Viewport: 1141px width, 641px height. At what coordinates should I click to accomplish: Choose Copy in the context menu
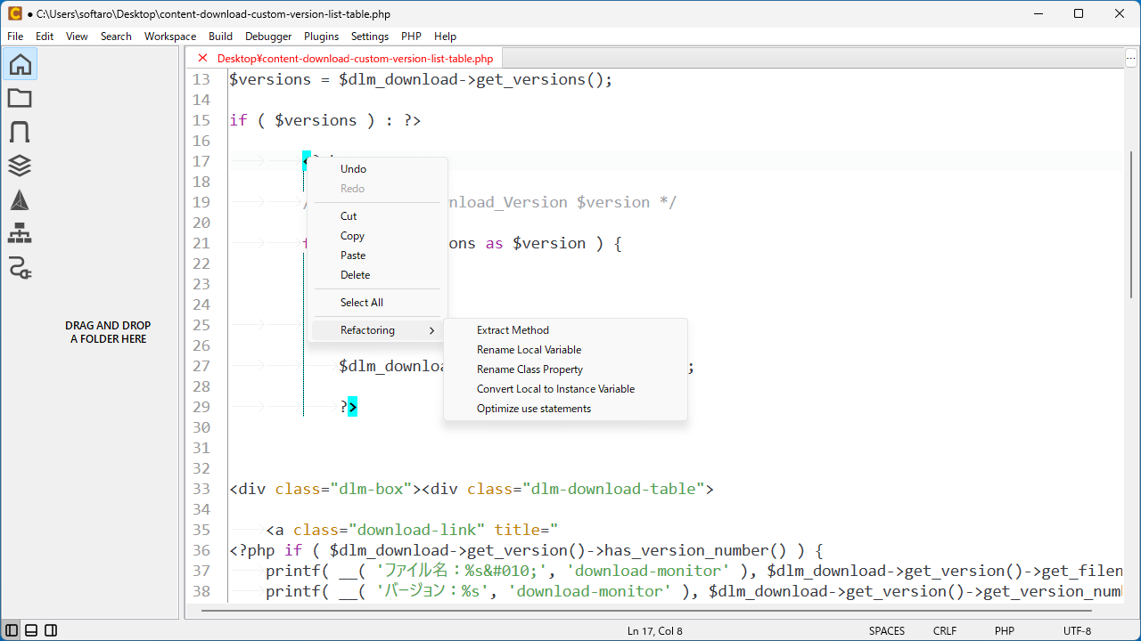coord(377,236)
